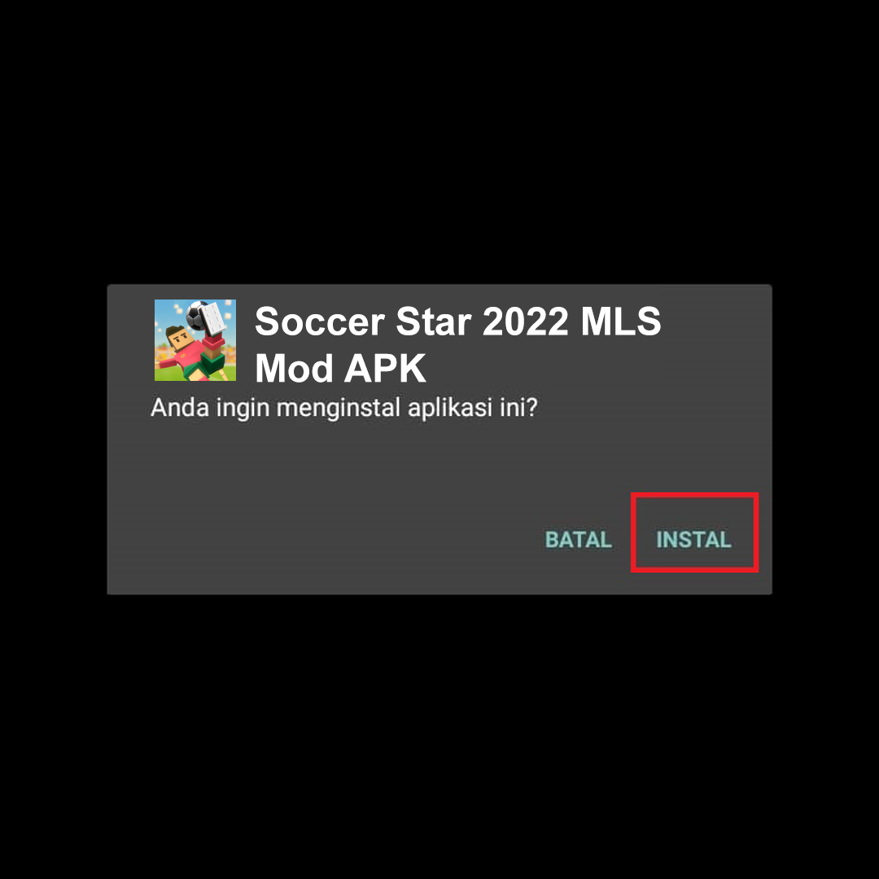Cancel the app installation with BATAL

(578, 540)
